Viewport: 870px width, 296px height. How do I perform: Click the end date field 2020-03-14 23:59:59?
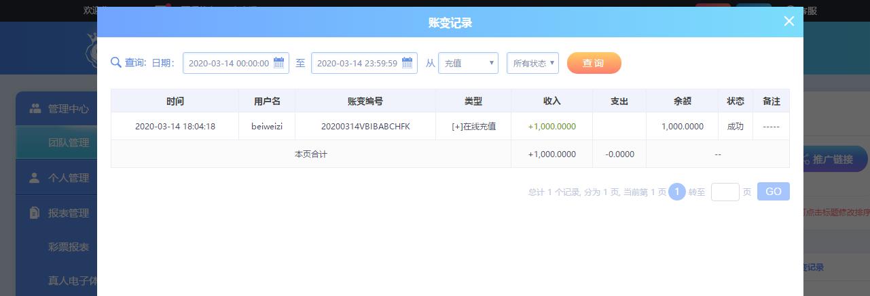(357, 63)
